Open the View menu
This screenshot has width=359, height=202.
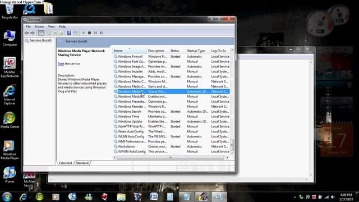pos(51,26)
